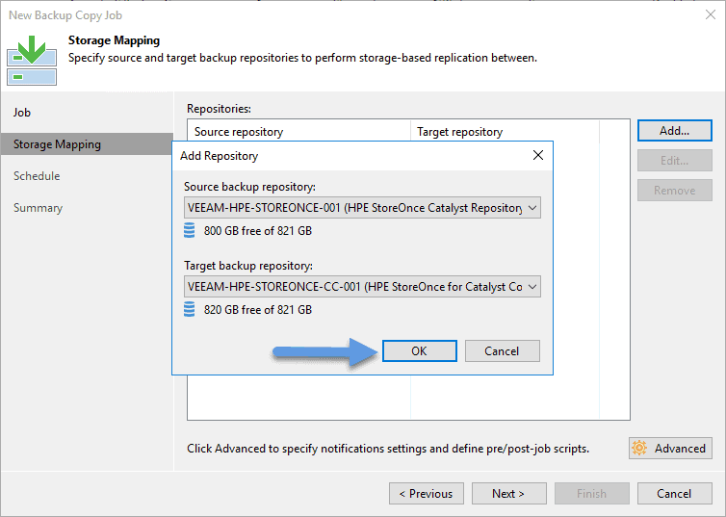
Task: Click the Add Repository dialog title
Action: (219, 156)
